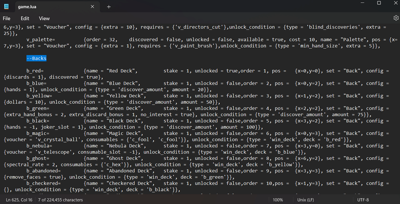Viewport: 400px width, 204px height.
Task: Close the game.lua tab
Action: coord(92,7)
